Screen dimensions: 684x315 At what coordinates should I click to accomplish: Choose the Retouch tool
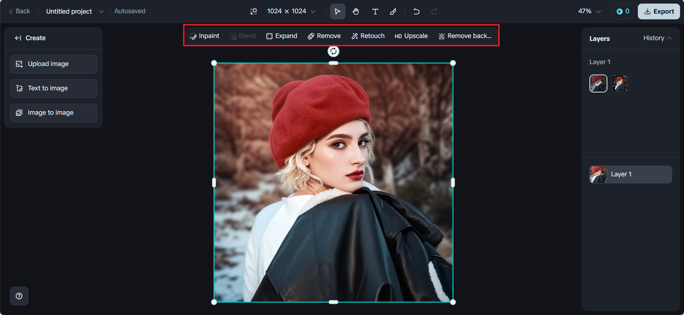[x=368, y=36]
